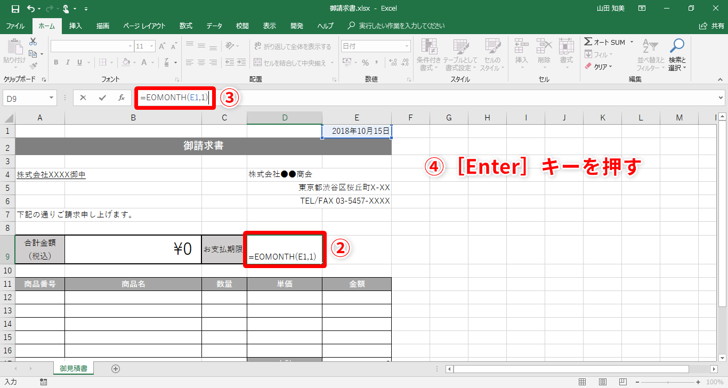Align text to the left

pyautogui.click(x=190, y=62)
